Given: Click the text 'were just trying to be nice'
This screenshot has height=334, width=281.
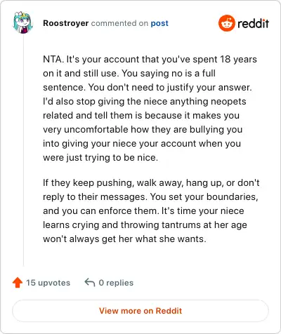Looking at the screenshot, I should click(x=100, y=157).
